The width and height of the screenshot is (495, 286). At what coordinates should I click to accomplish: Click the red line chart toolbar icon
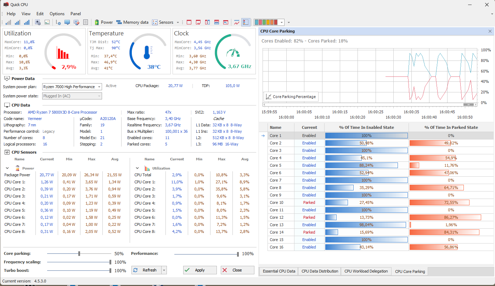(237, 22)
